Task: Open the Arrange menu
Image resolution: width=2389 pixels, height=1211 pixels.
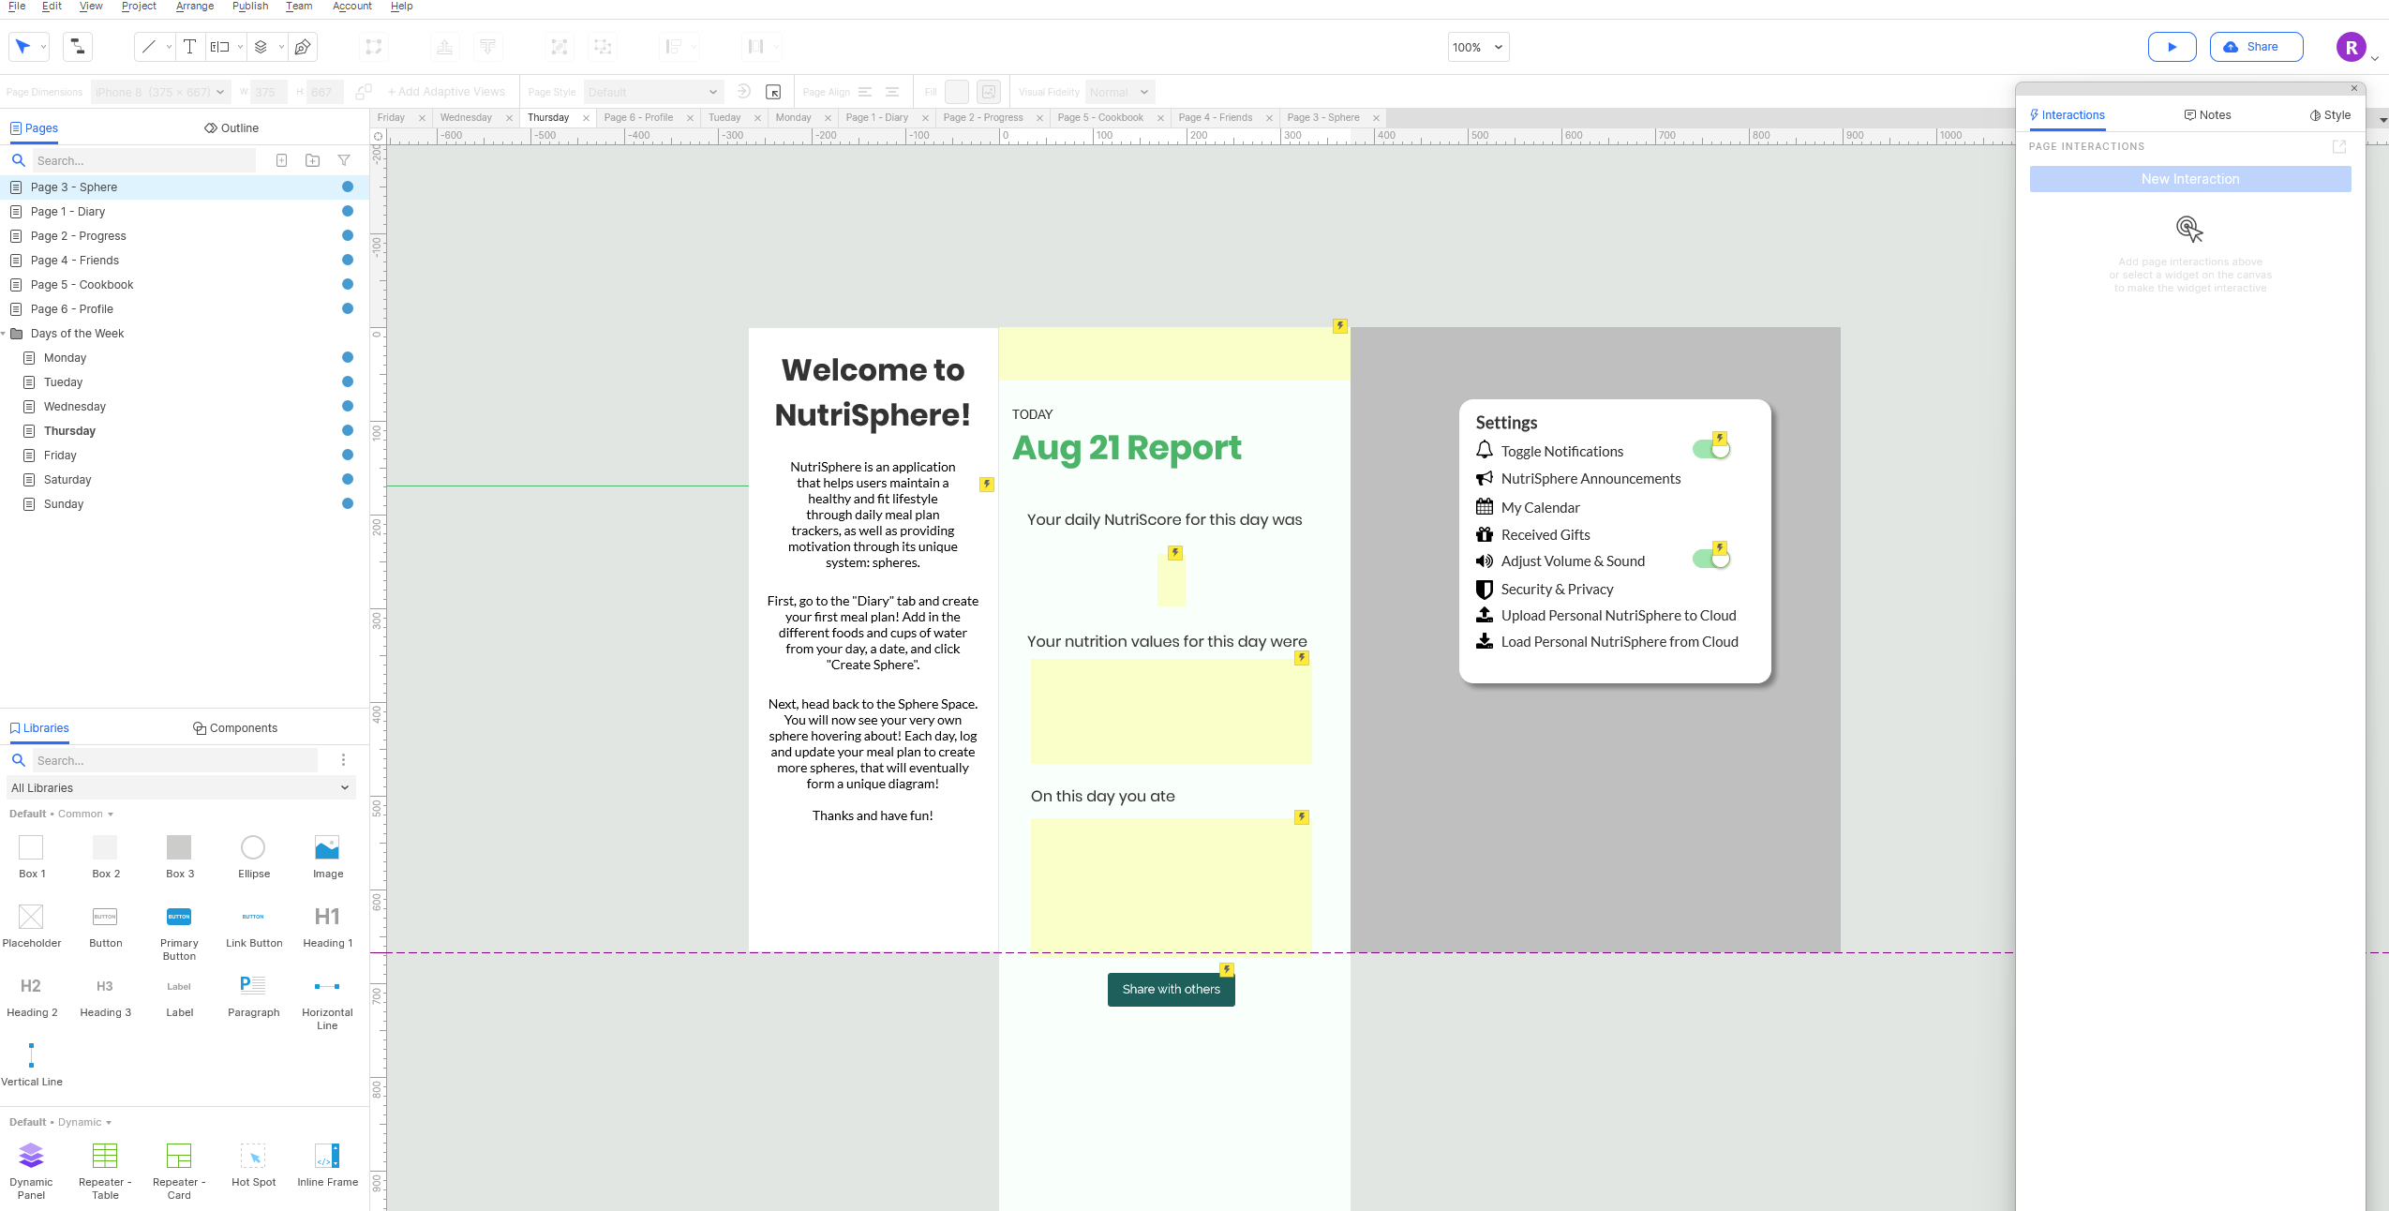Action: click(x=194, y=7)
